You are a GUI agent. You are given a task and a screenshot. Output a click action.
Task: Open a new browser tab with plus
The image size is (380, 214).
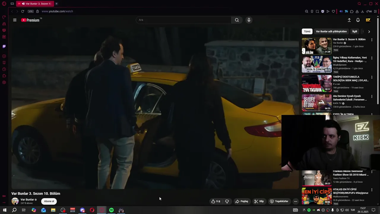pos(56,4)
